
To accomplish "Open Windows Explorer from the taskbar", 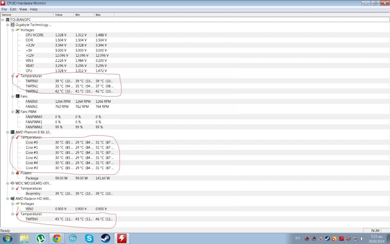I will point(25,238).
